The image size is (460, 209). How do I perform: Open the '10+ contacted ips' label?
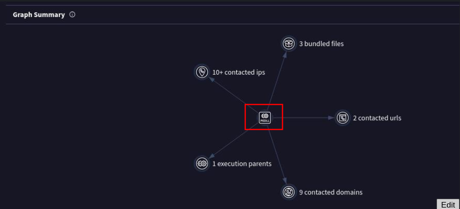239,72
